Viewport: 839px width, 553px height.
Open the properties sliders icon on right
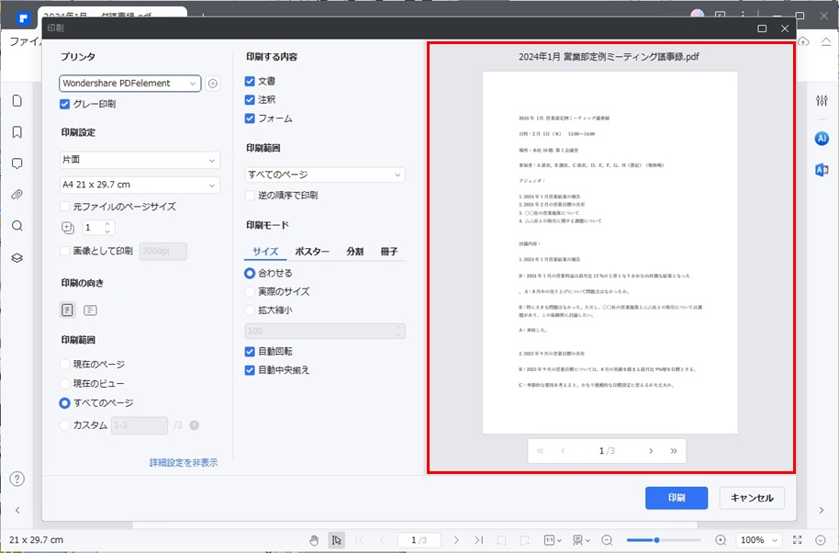[x=822, y=100]
